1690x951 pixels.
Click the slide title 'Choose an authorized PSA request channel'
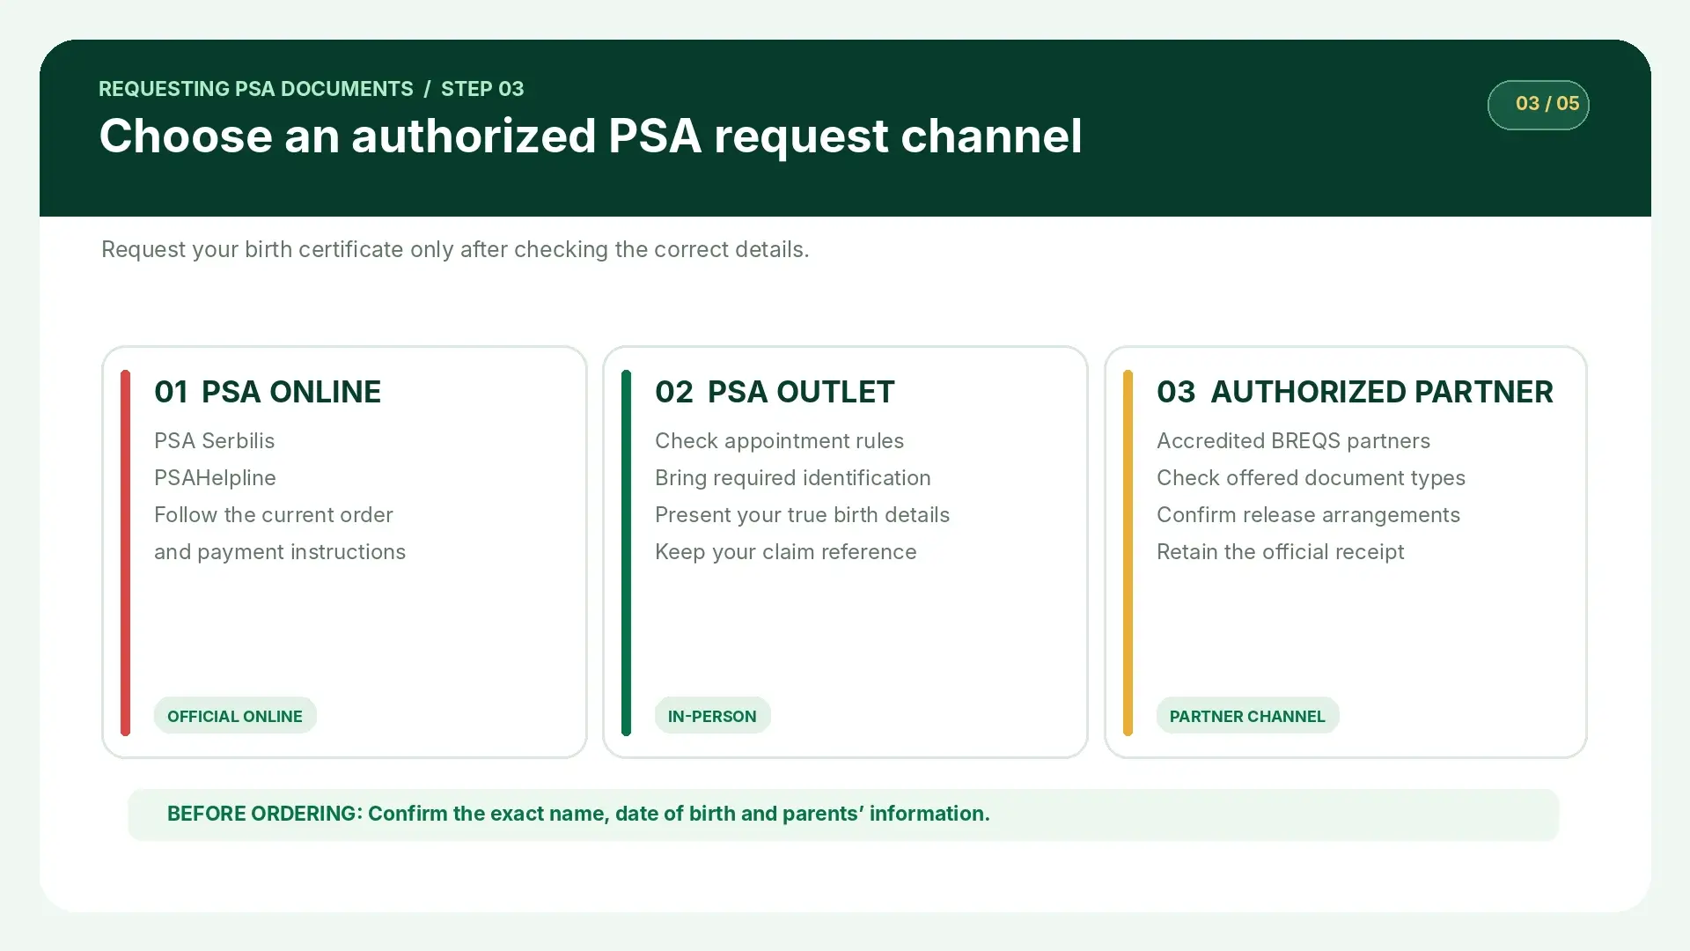coord(591,136)
